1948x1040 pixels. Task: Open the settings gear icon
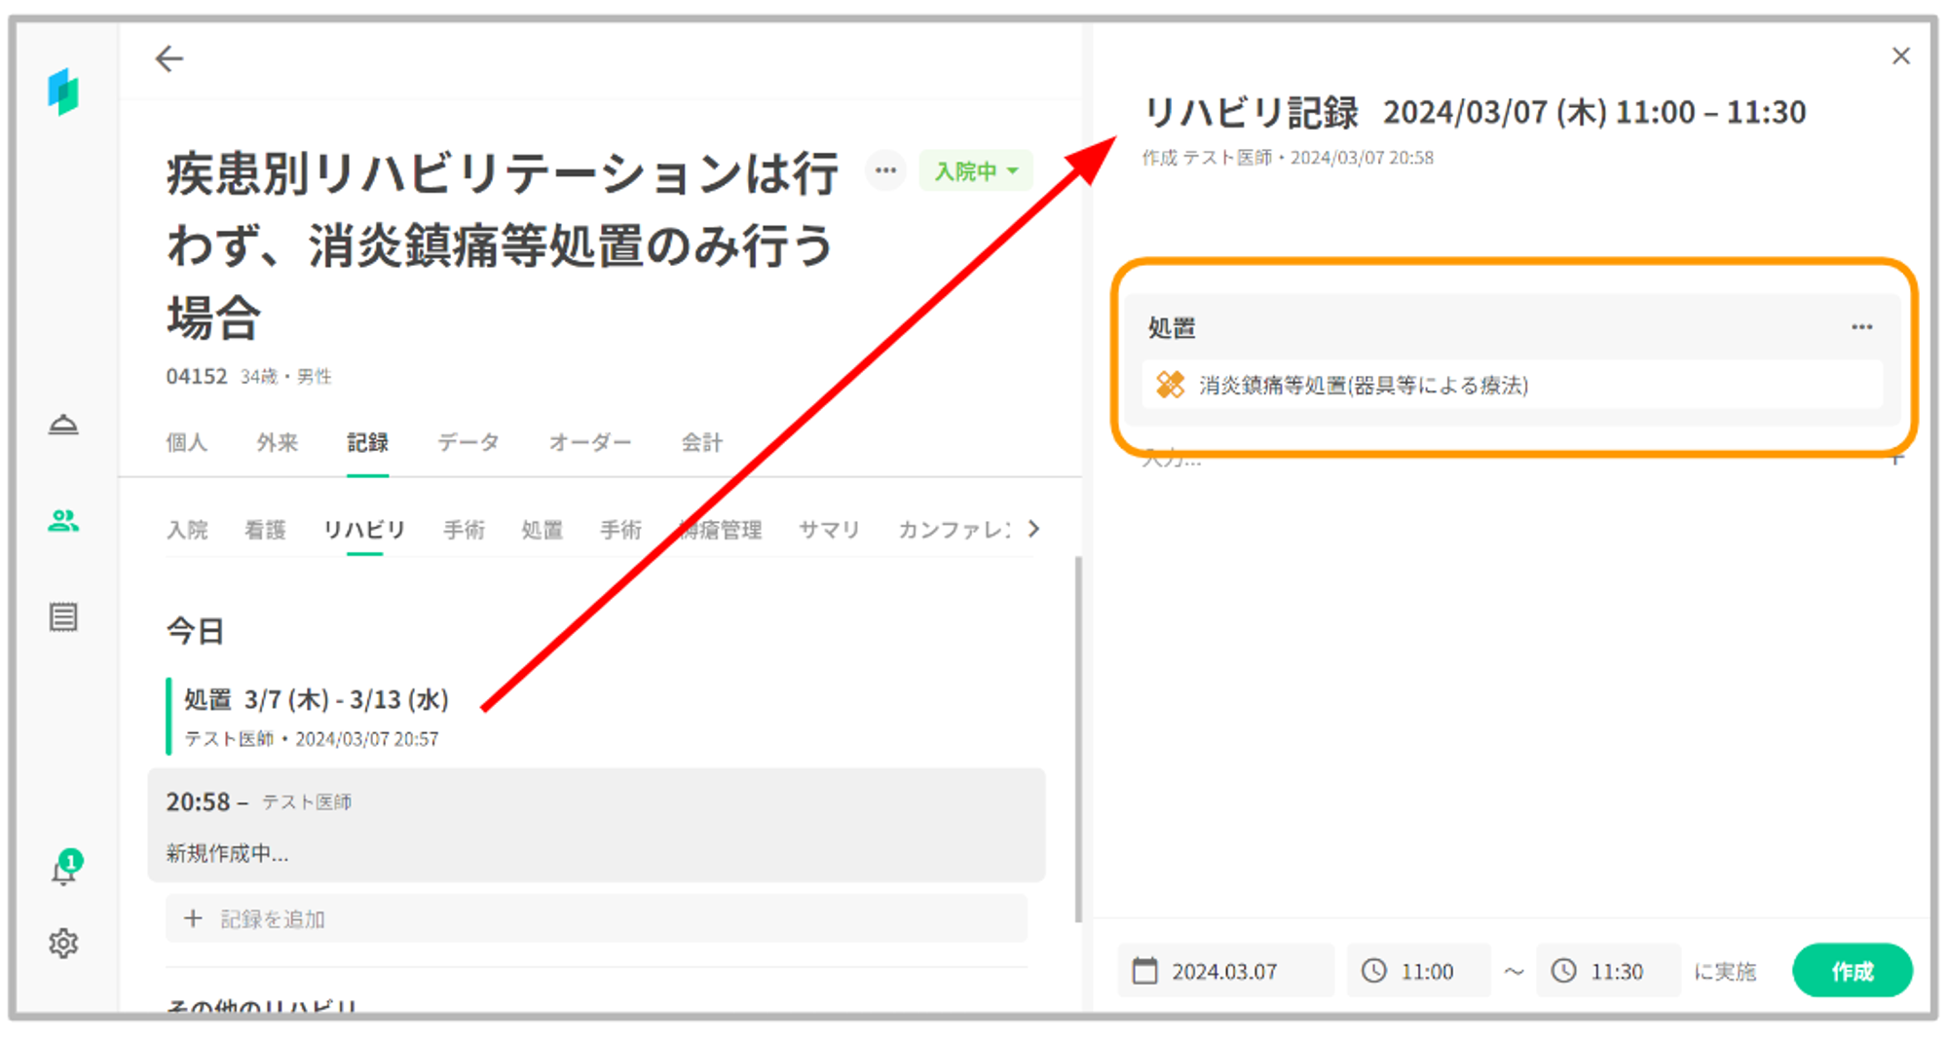[63, 944]
